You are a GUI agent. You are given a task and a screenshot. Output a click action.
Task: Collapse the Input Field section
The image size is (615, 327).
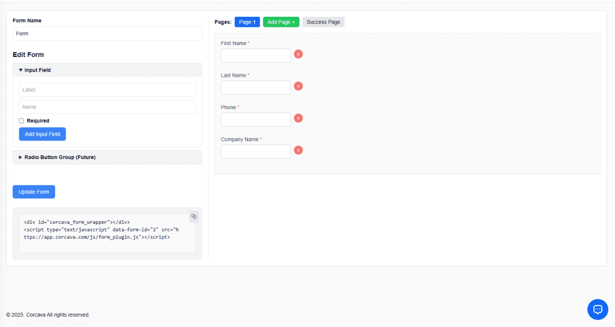click(37, 70)
